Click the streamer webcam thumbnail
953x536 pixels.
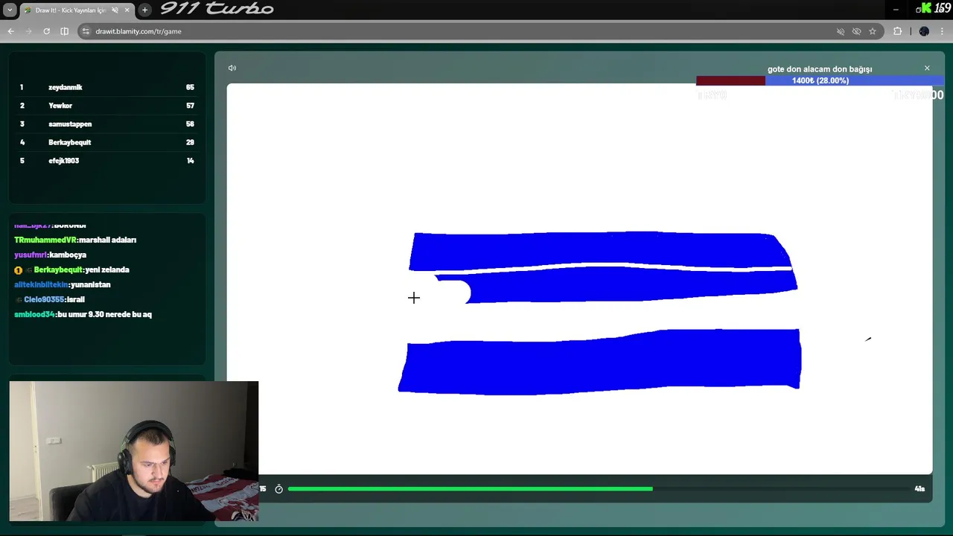tap(134, 451)
